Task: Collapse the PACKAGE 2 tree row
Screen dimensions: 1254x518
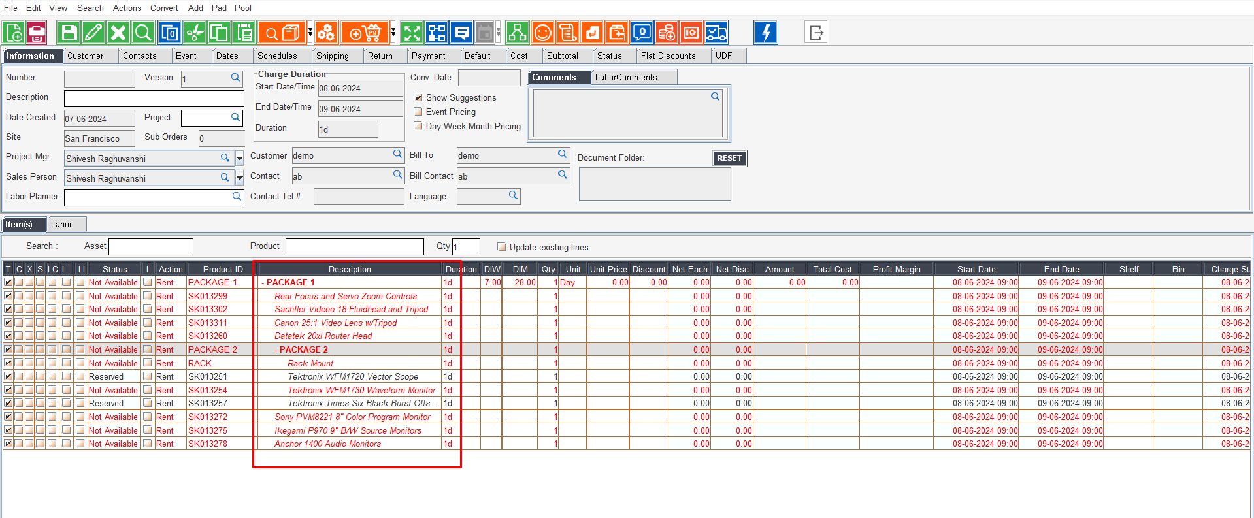Action: [276, 350]
